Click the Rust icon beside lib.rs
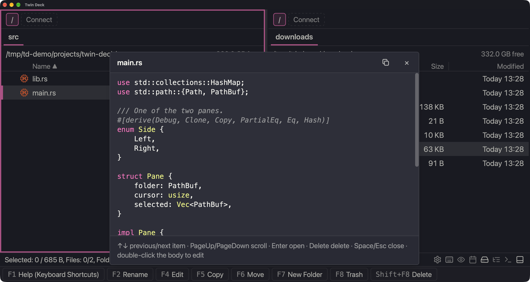 [24, 79]
